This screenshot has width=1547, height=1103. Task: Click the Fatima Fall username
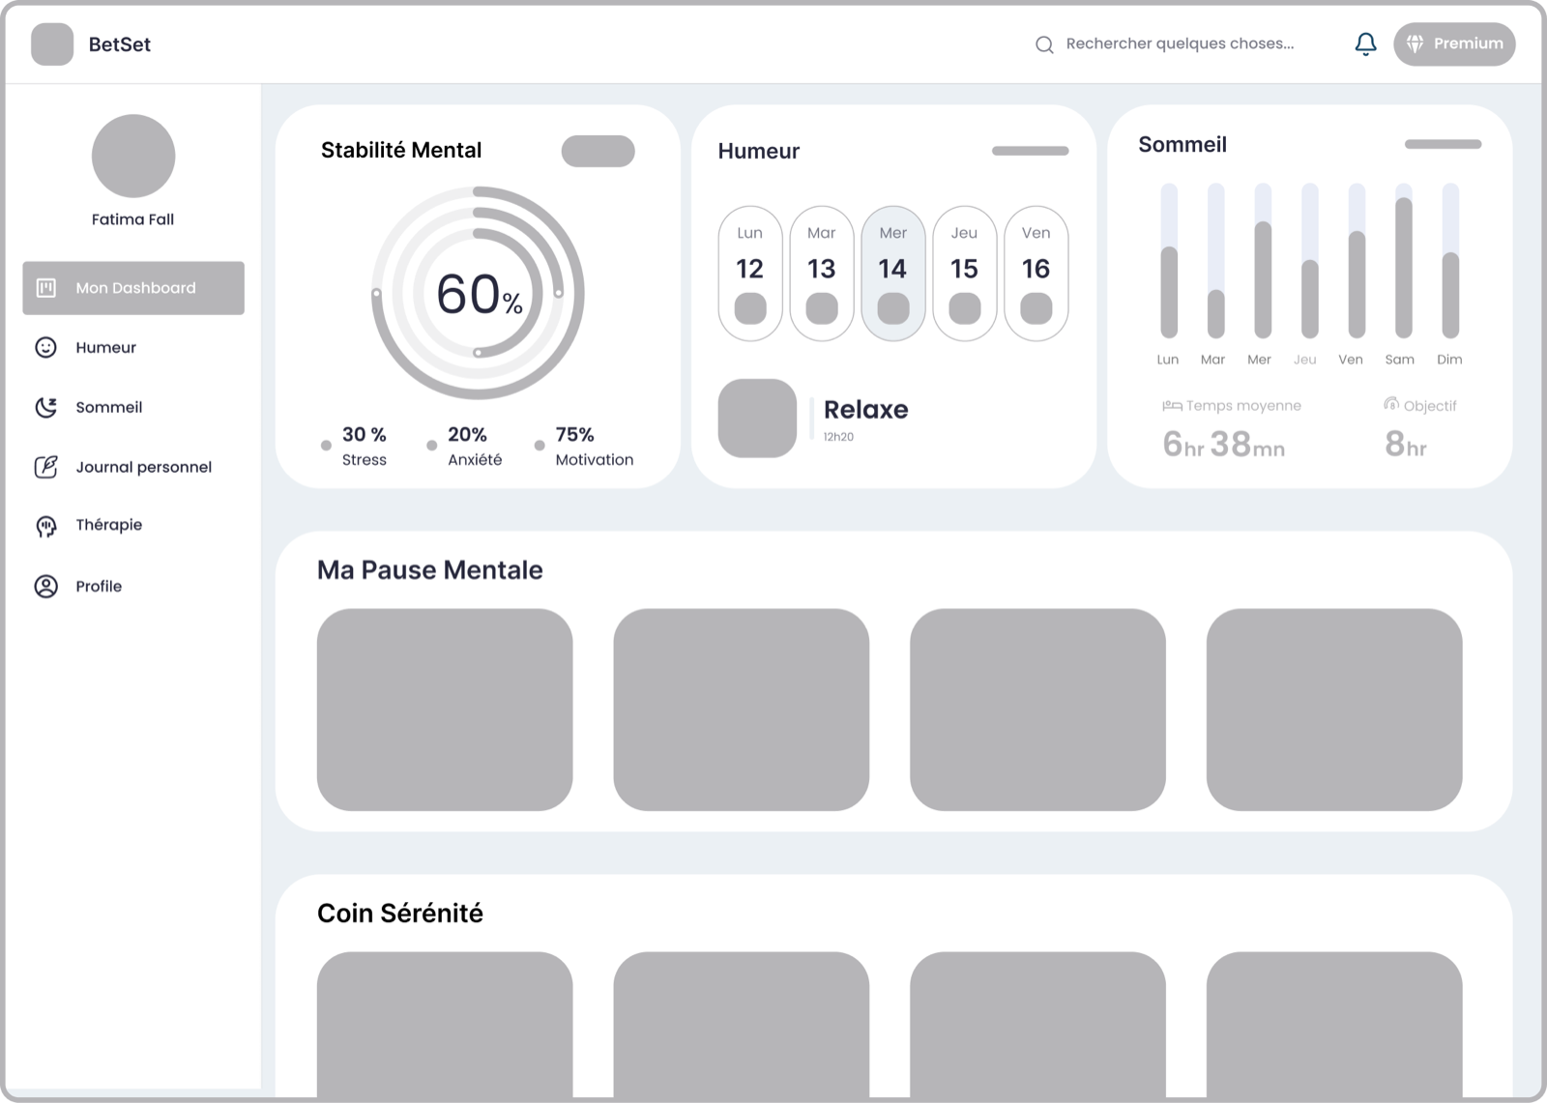click(133, 219)
